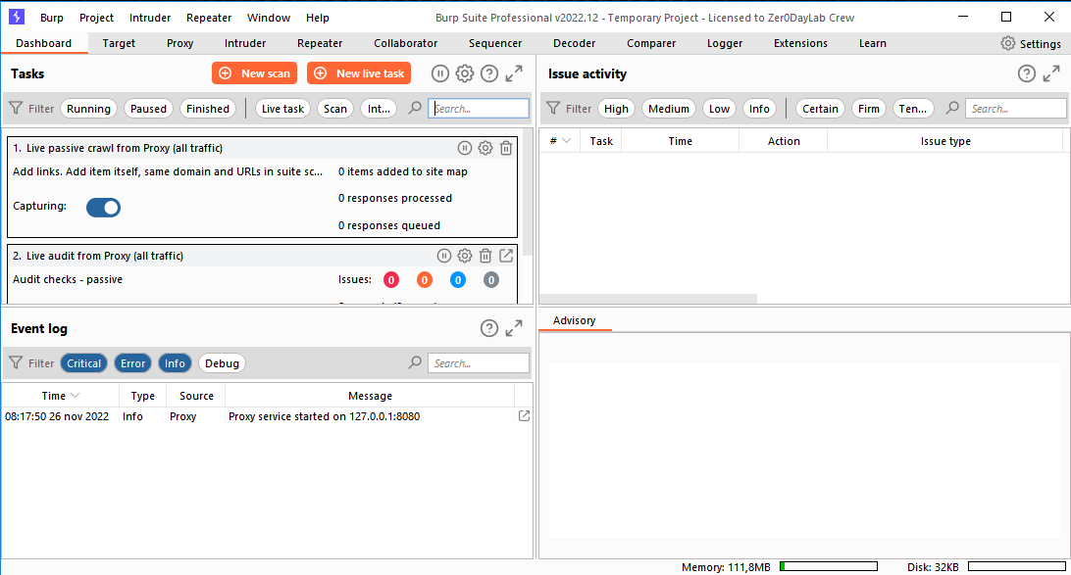Toggle the Live task filter
This screenshot has height=575, width=1071.
tap(282, 109)
